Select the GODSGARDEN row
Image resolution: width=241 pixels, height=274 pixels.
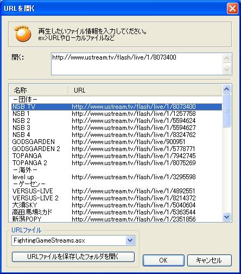(x=117, y=142)
